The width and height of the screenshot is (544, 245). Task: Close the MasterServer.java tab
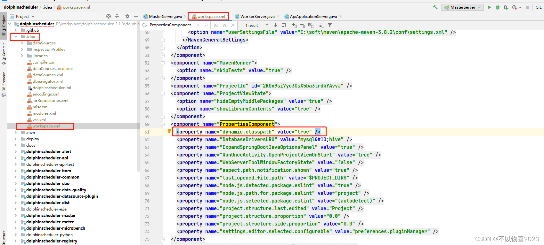point(185,16)
